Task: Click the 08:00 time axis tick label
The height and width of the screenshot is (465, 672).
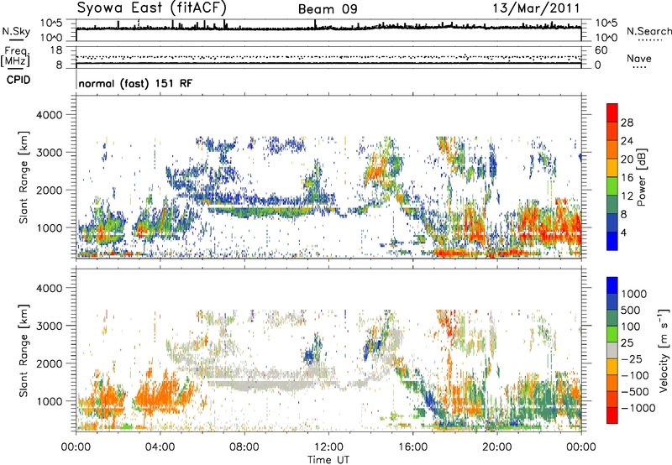Action: pos(244,447)
